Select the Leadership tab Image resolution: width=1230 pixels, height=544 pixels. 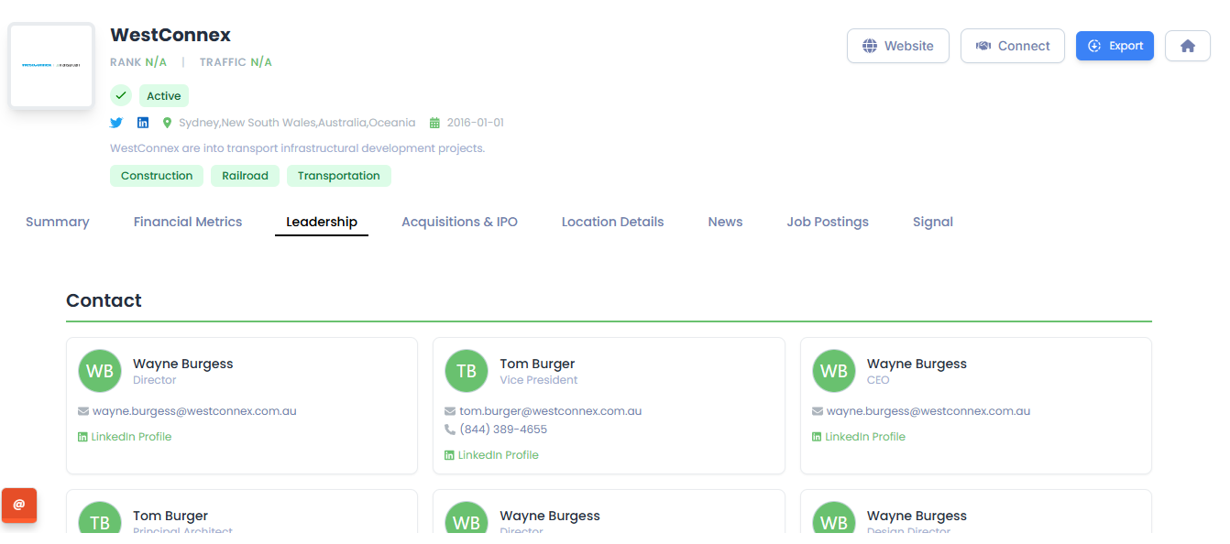322,222
